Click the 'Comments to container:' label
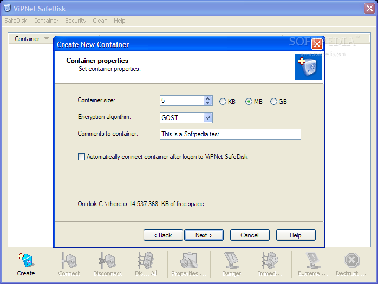 pyautogui.click(x=108, y=134)
